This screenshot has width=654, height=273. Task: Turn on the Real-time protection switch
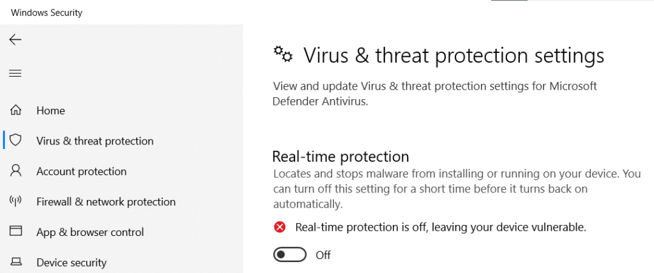pyautogui.click(x=288, y=255)
